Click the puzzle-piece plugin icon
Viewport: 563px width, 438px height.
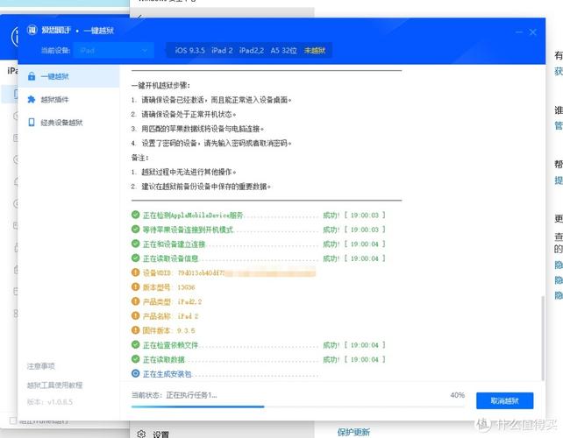(32, 99)
